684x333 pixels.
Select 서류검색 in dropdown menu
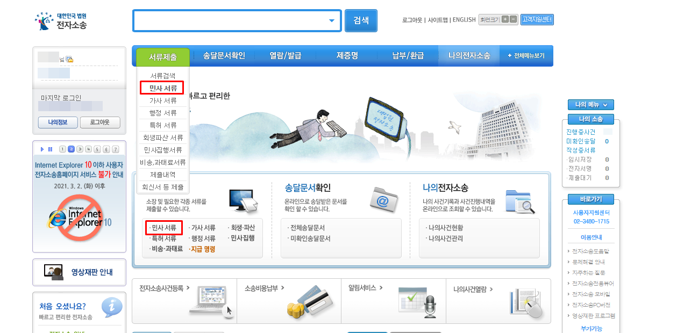163,76
